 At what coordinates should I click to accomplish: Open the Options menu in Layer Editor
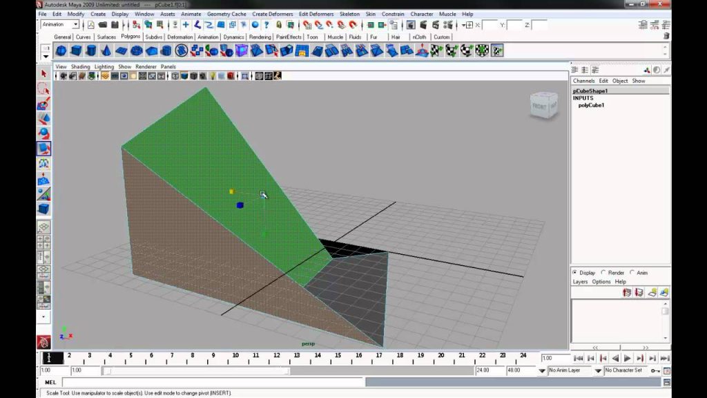tap(601, 282)
